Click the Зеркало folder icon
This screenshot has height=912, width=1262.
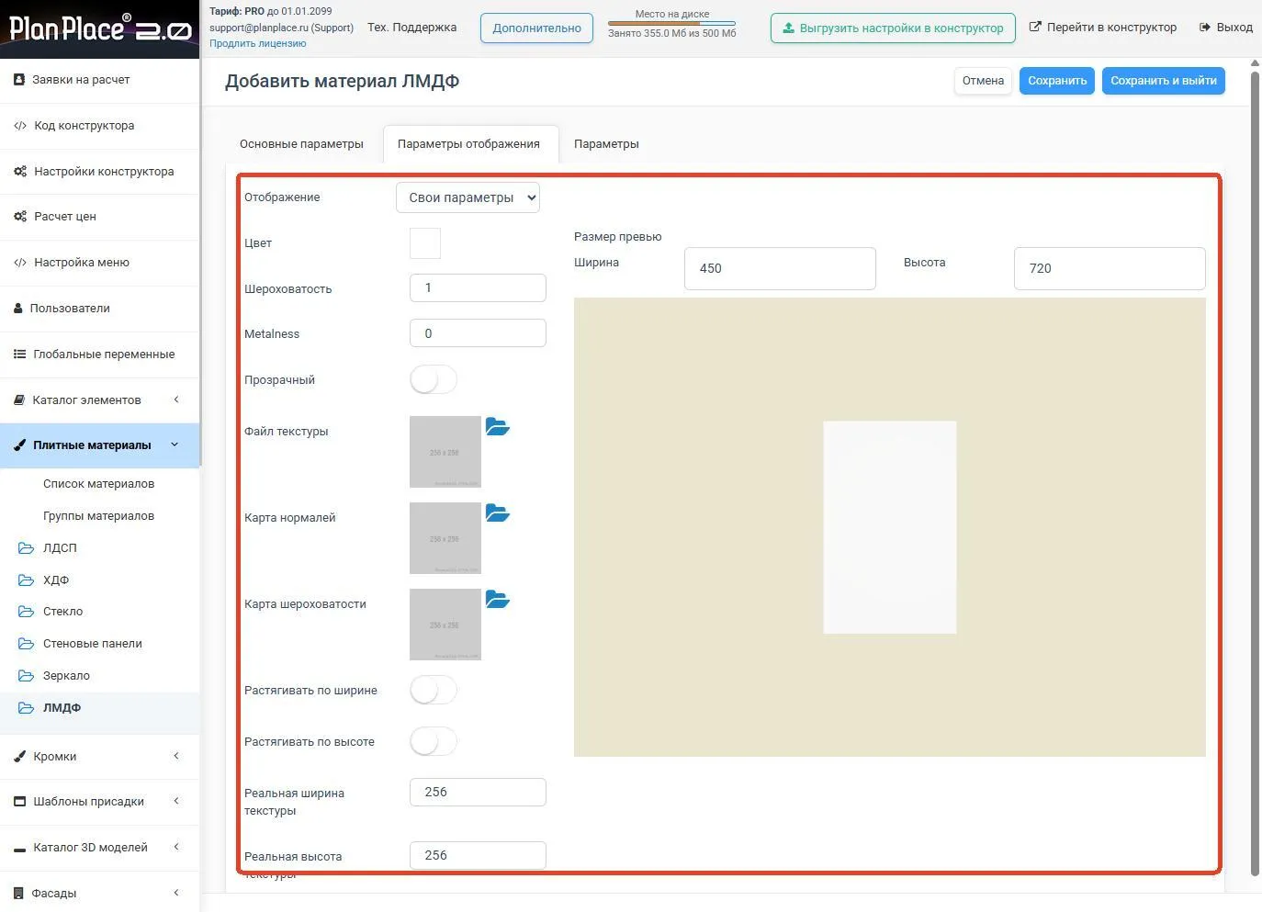click(x=27, y=676)
